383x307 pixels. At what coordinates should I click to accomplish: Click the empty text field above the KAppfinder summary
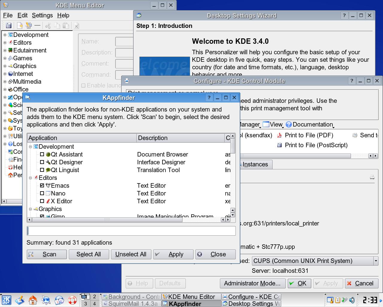click(131, 231)
